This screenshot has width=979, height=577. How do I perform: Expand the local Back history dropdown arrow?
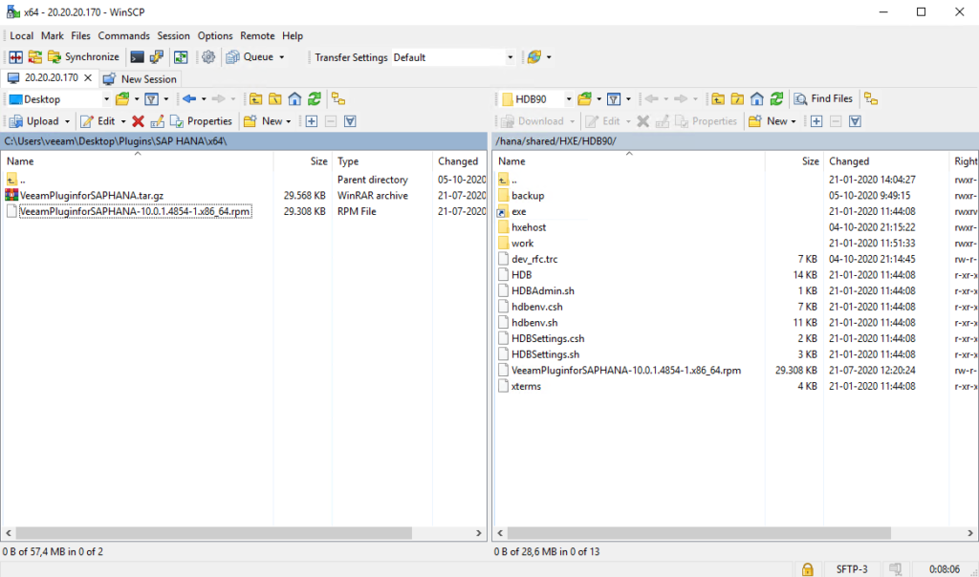pos(204,99)
